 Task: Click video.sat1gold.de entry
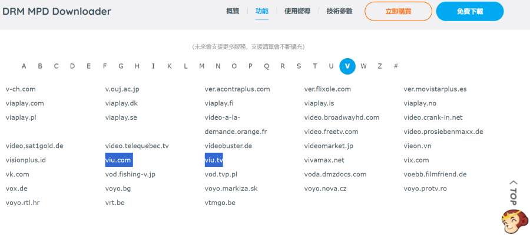(x=35, y=146)
